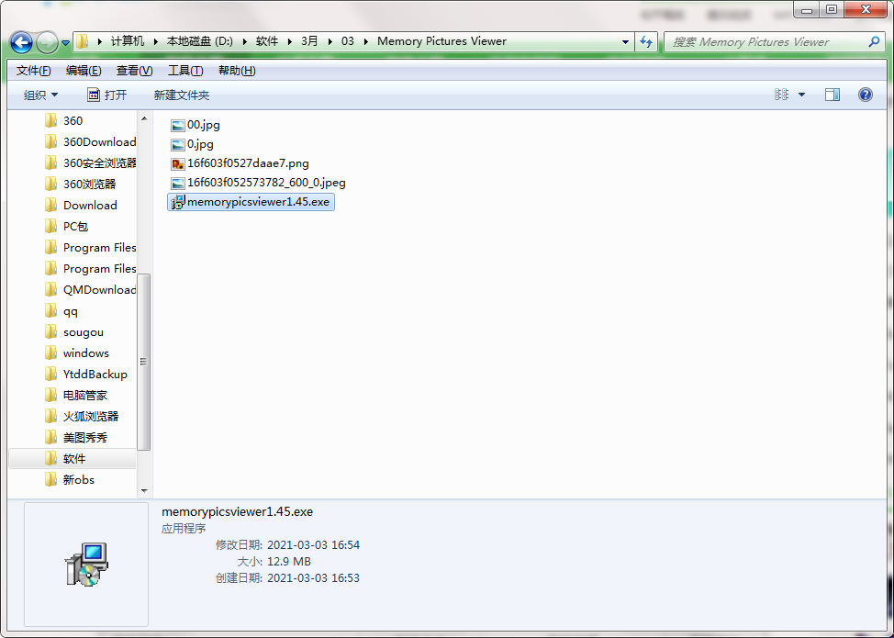Click the folder icon in address bar

click(83, 41)
